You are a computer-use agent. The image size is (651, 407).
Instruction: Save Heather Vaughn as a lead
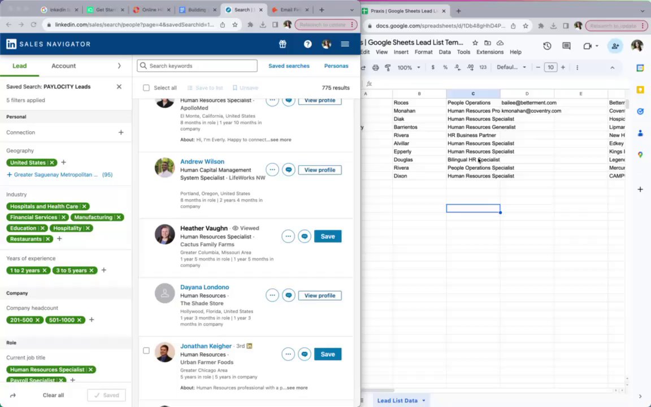pos(328,236)
